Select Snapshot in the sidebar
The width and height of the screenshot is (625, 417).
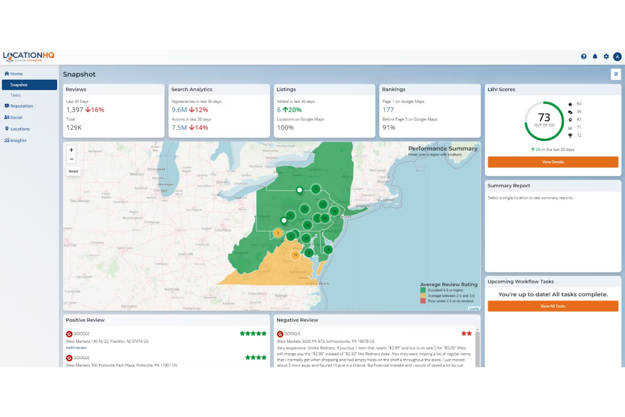click(x=30, y=85)
